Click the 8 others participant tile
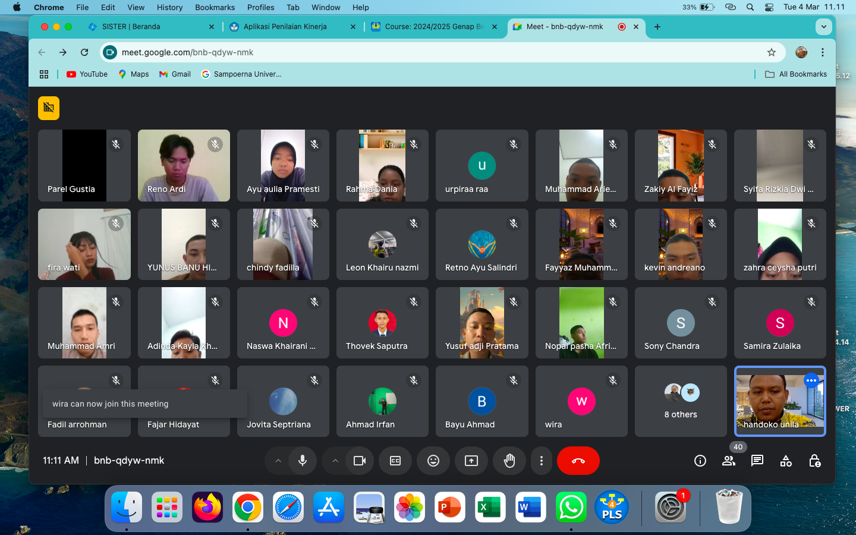Viewport: 856px width, 535px height. pyautogui.click(x=681, y=401)
